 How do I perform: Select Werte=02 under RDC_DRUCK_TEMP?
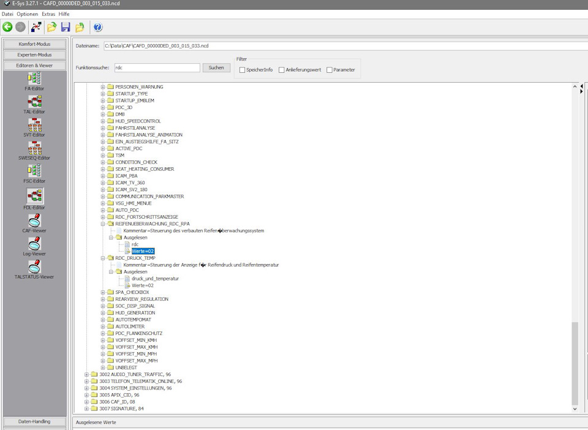coord(143,285)
